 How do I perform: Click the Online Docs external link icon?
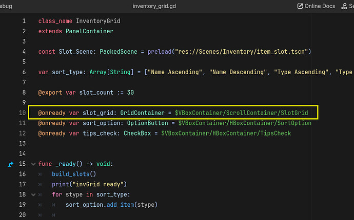300,6
